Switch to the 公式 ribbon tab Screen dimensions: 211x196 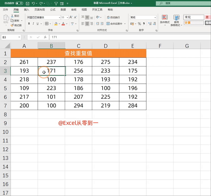coord(53,10)
